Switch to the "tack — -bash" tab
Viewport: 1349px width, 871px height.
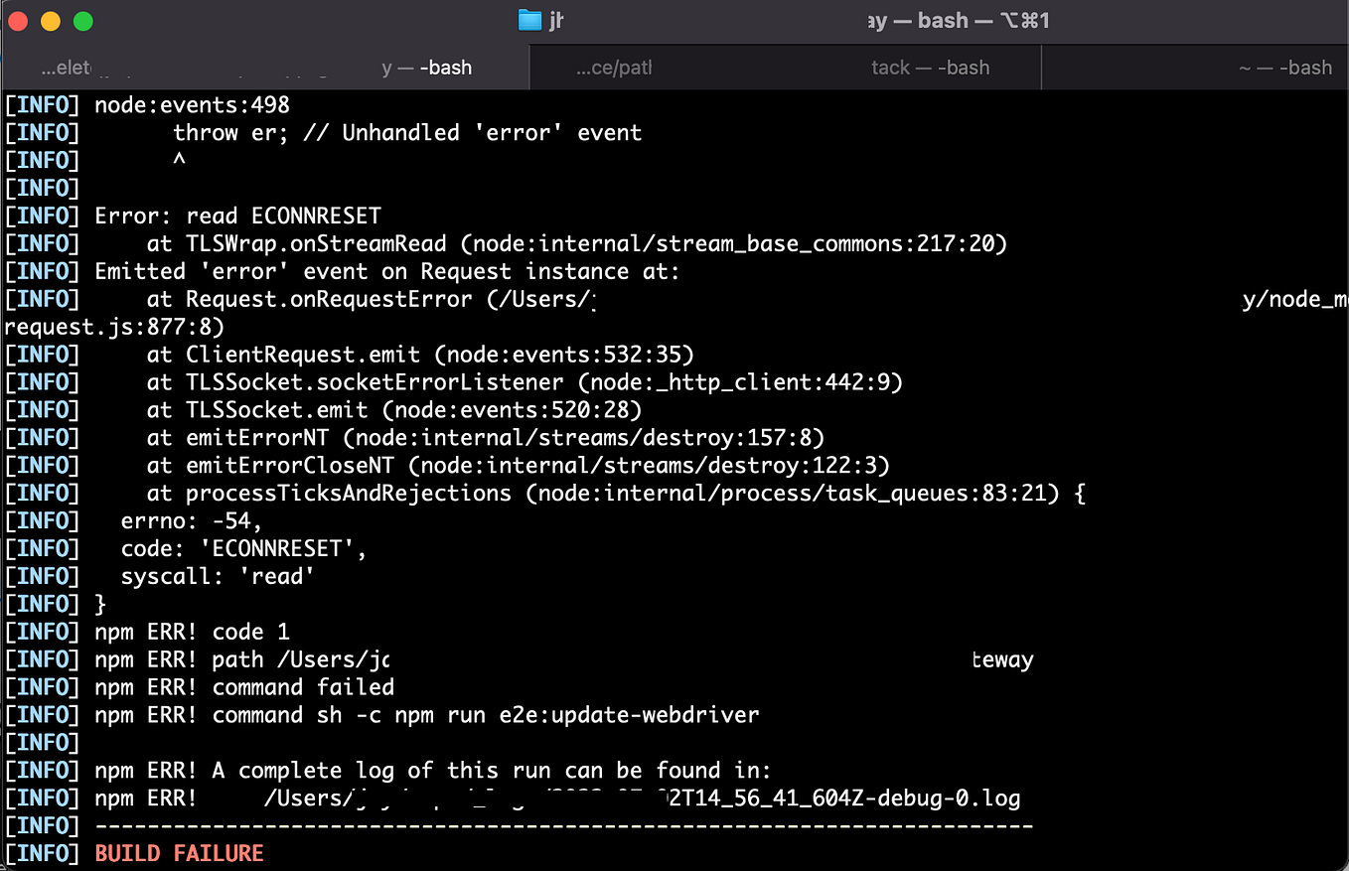pos(930,68)
